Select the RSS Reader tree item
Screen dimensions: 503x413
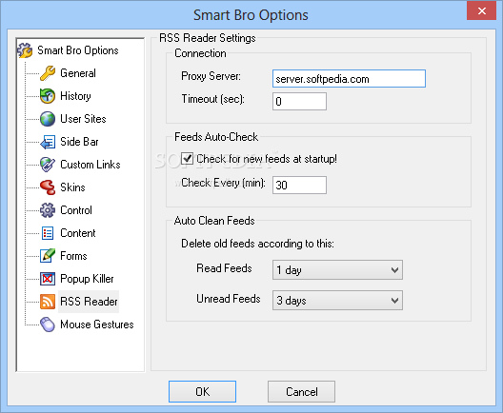[89, 302]
